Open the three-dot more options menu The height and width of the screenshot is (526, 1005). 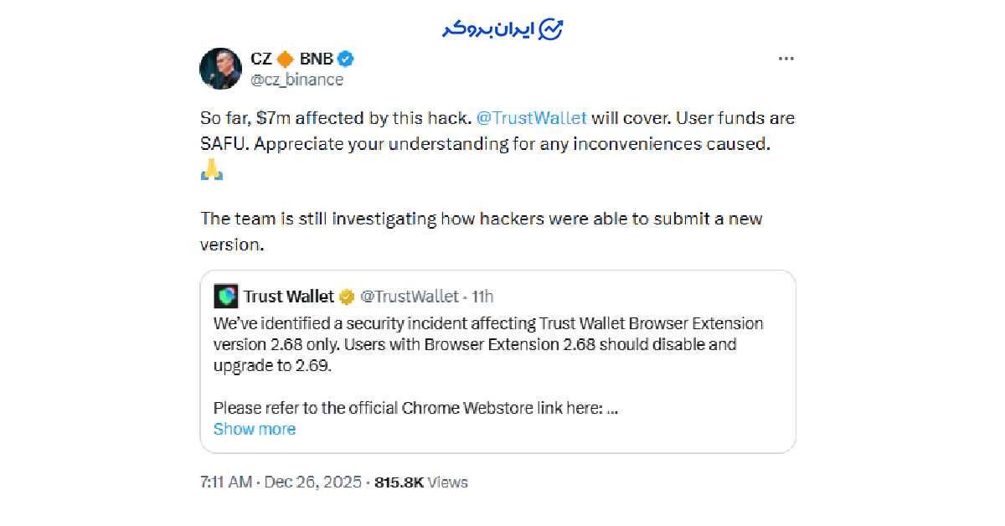pyautogui.click(x=785, y=59)
